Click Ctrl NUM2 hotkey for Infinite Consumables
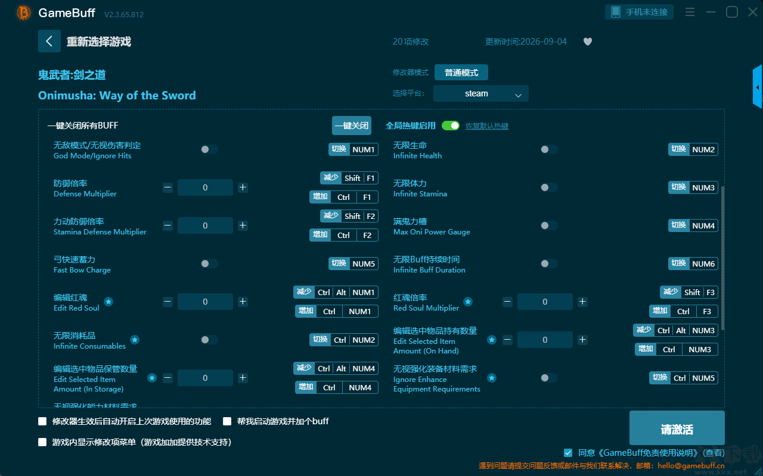This screenshot has height=476, width=763. tap(344, 340)
